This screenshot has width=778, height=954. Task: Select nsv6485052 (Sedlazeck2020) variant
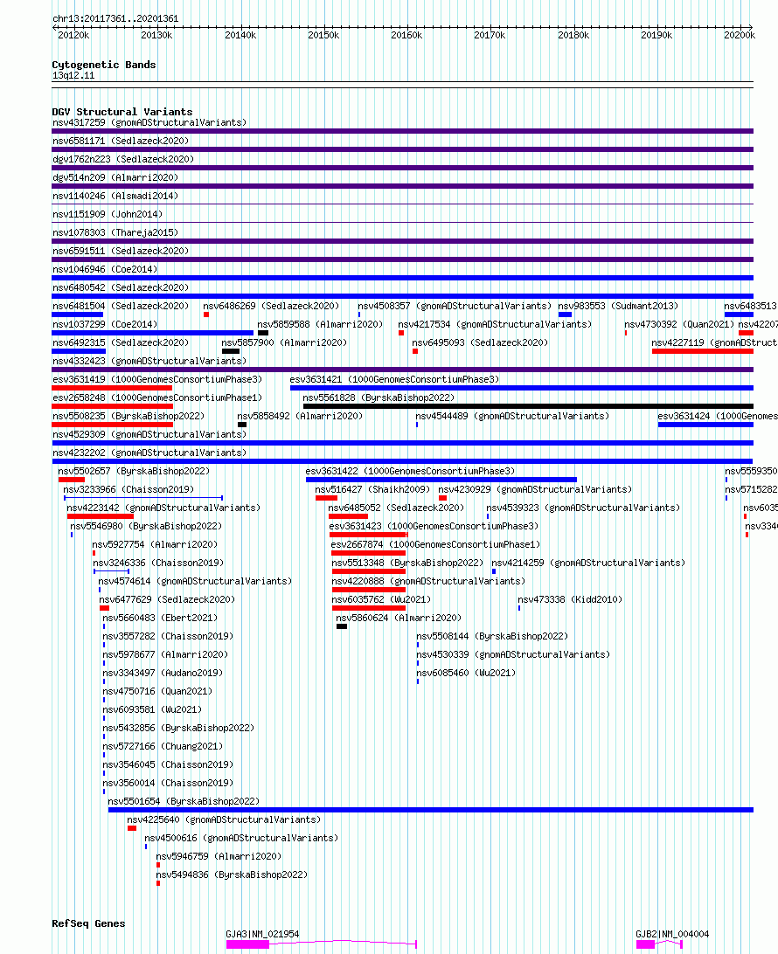pyautogui.click(x=396, y=508)
